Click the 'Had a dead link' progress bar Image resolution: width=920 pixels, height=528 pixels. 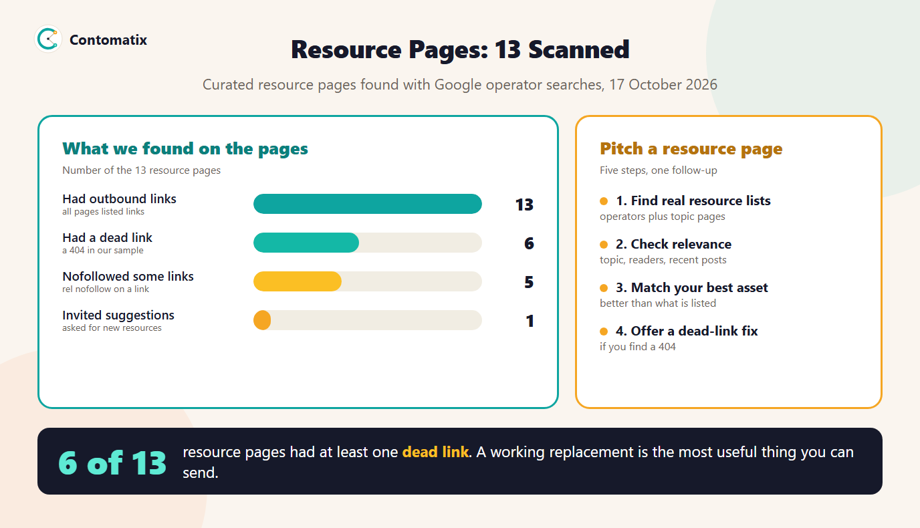(x=368, y=243)
